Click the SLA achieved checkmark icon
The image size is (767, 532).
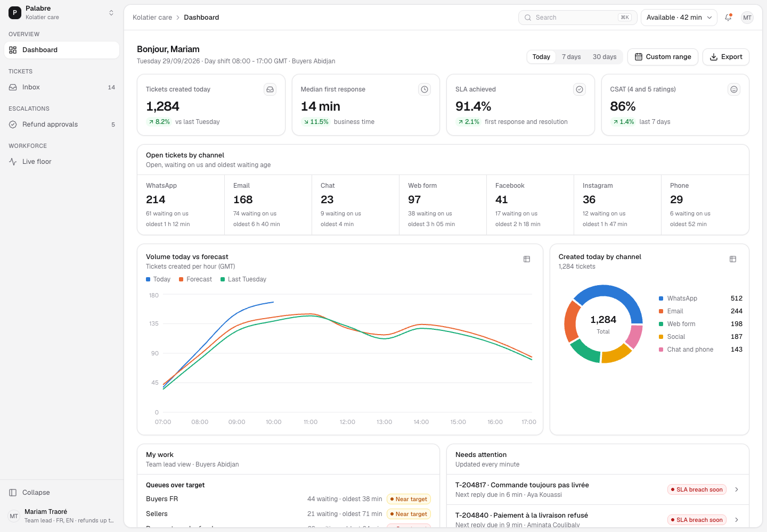(580, 89)
